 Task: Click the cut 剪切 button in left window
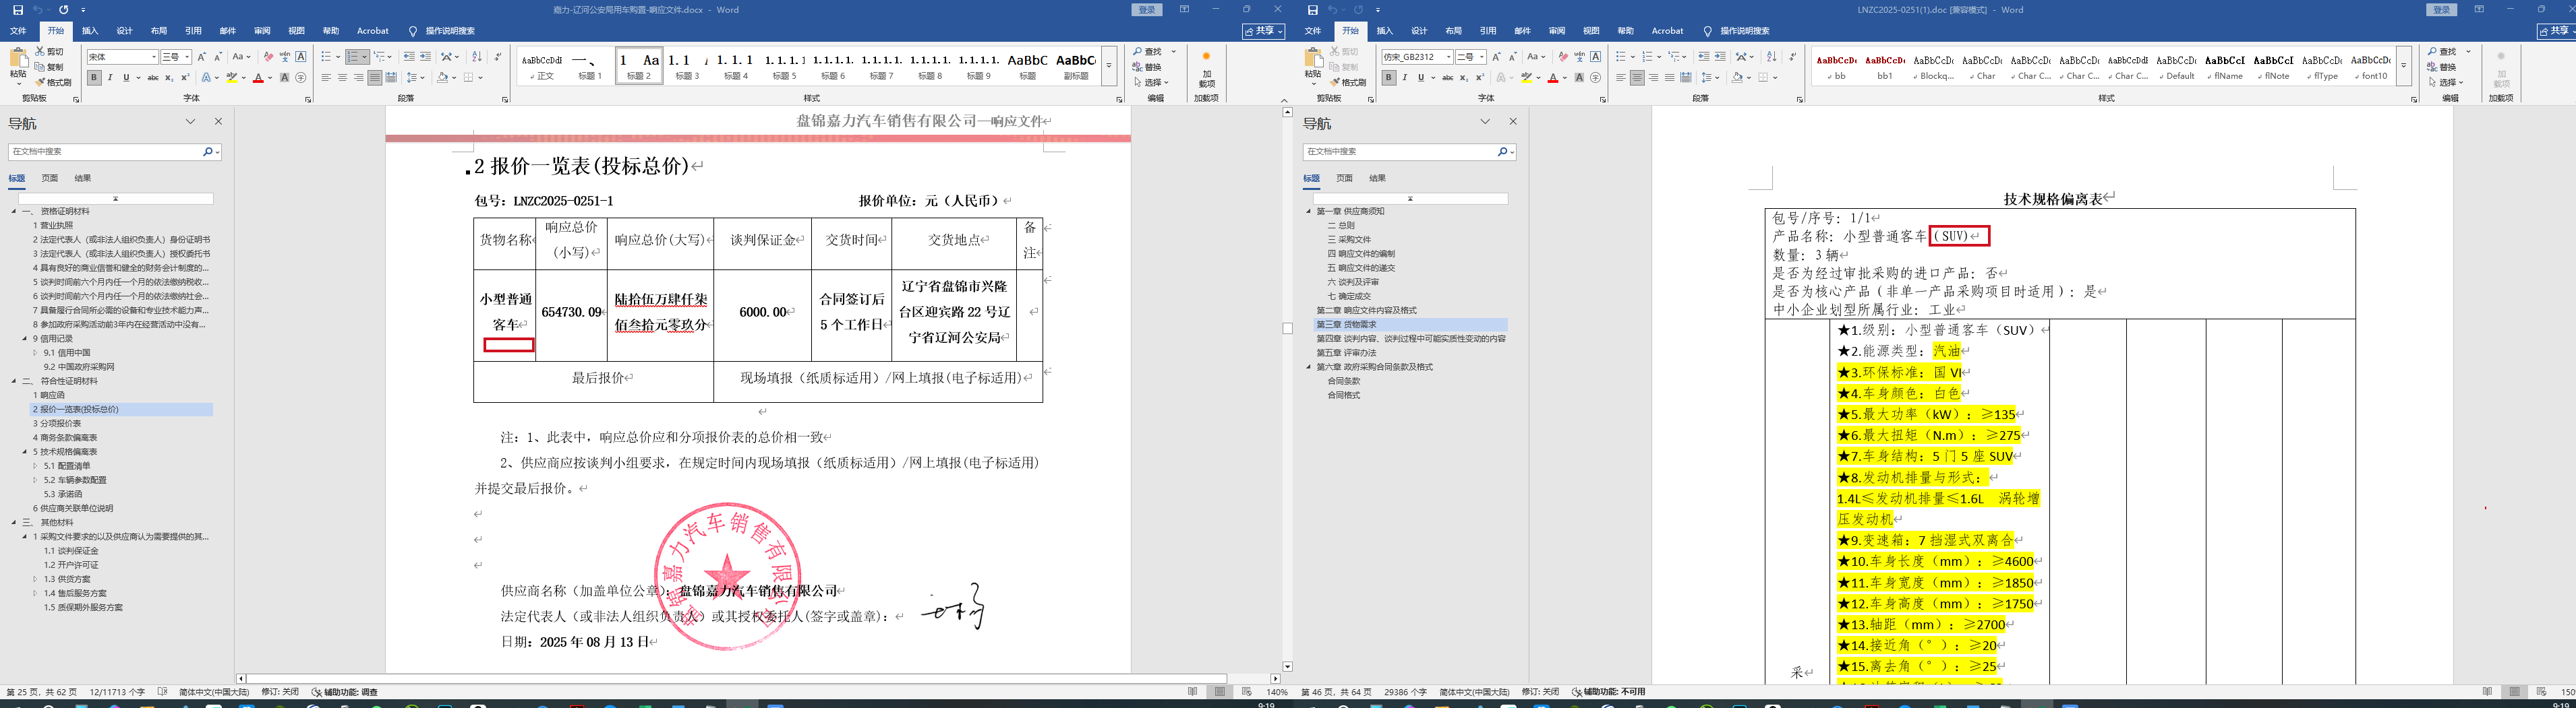50,51
